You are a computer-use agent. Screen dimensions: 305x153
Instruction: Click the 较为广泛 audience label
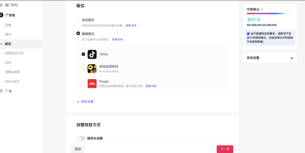(254, 20)
